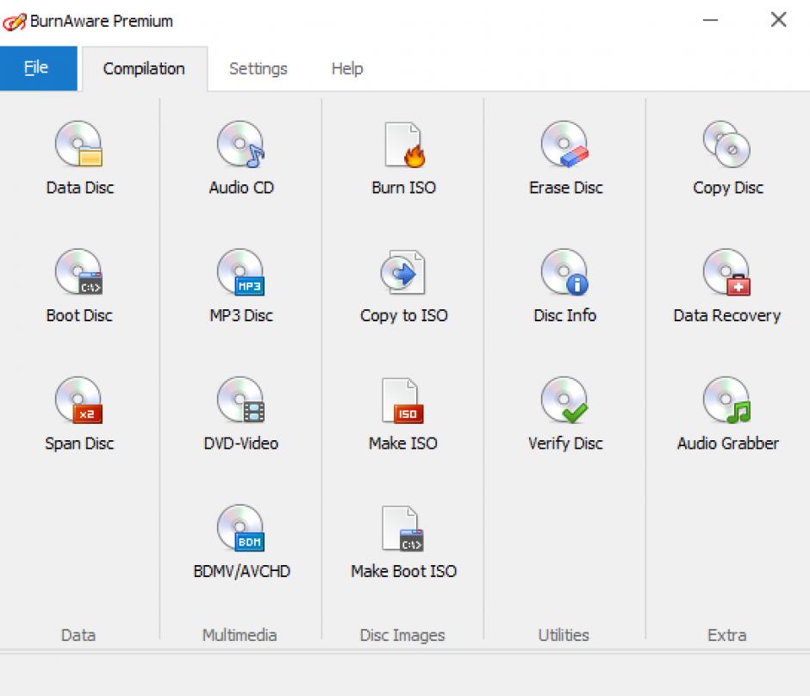Click the 'BDMV/AVCHD' label text

point(241,572)
